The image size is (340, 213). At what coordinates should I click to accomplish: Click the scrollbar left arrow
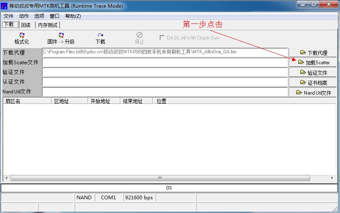click(6, 178)
